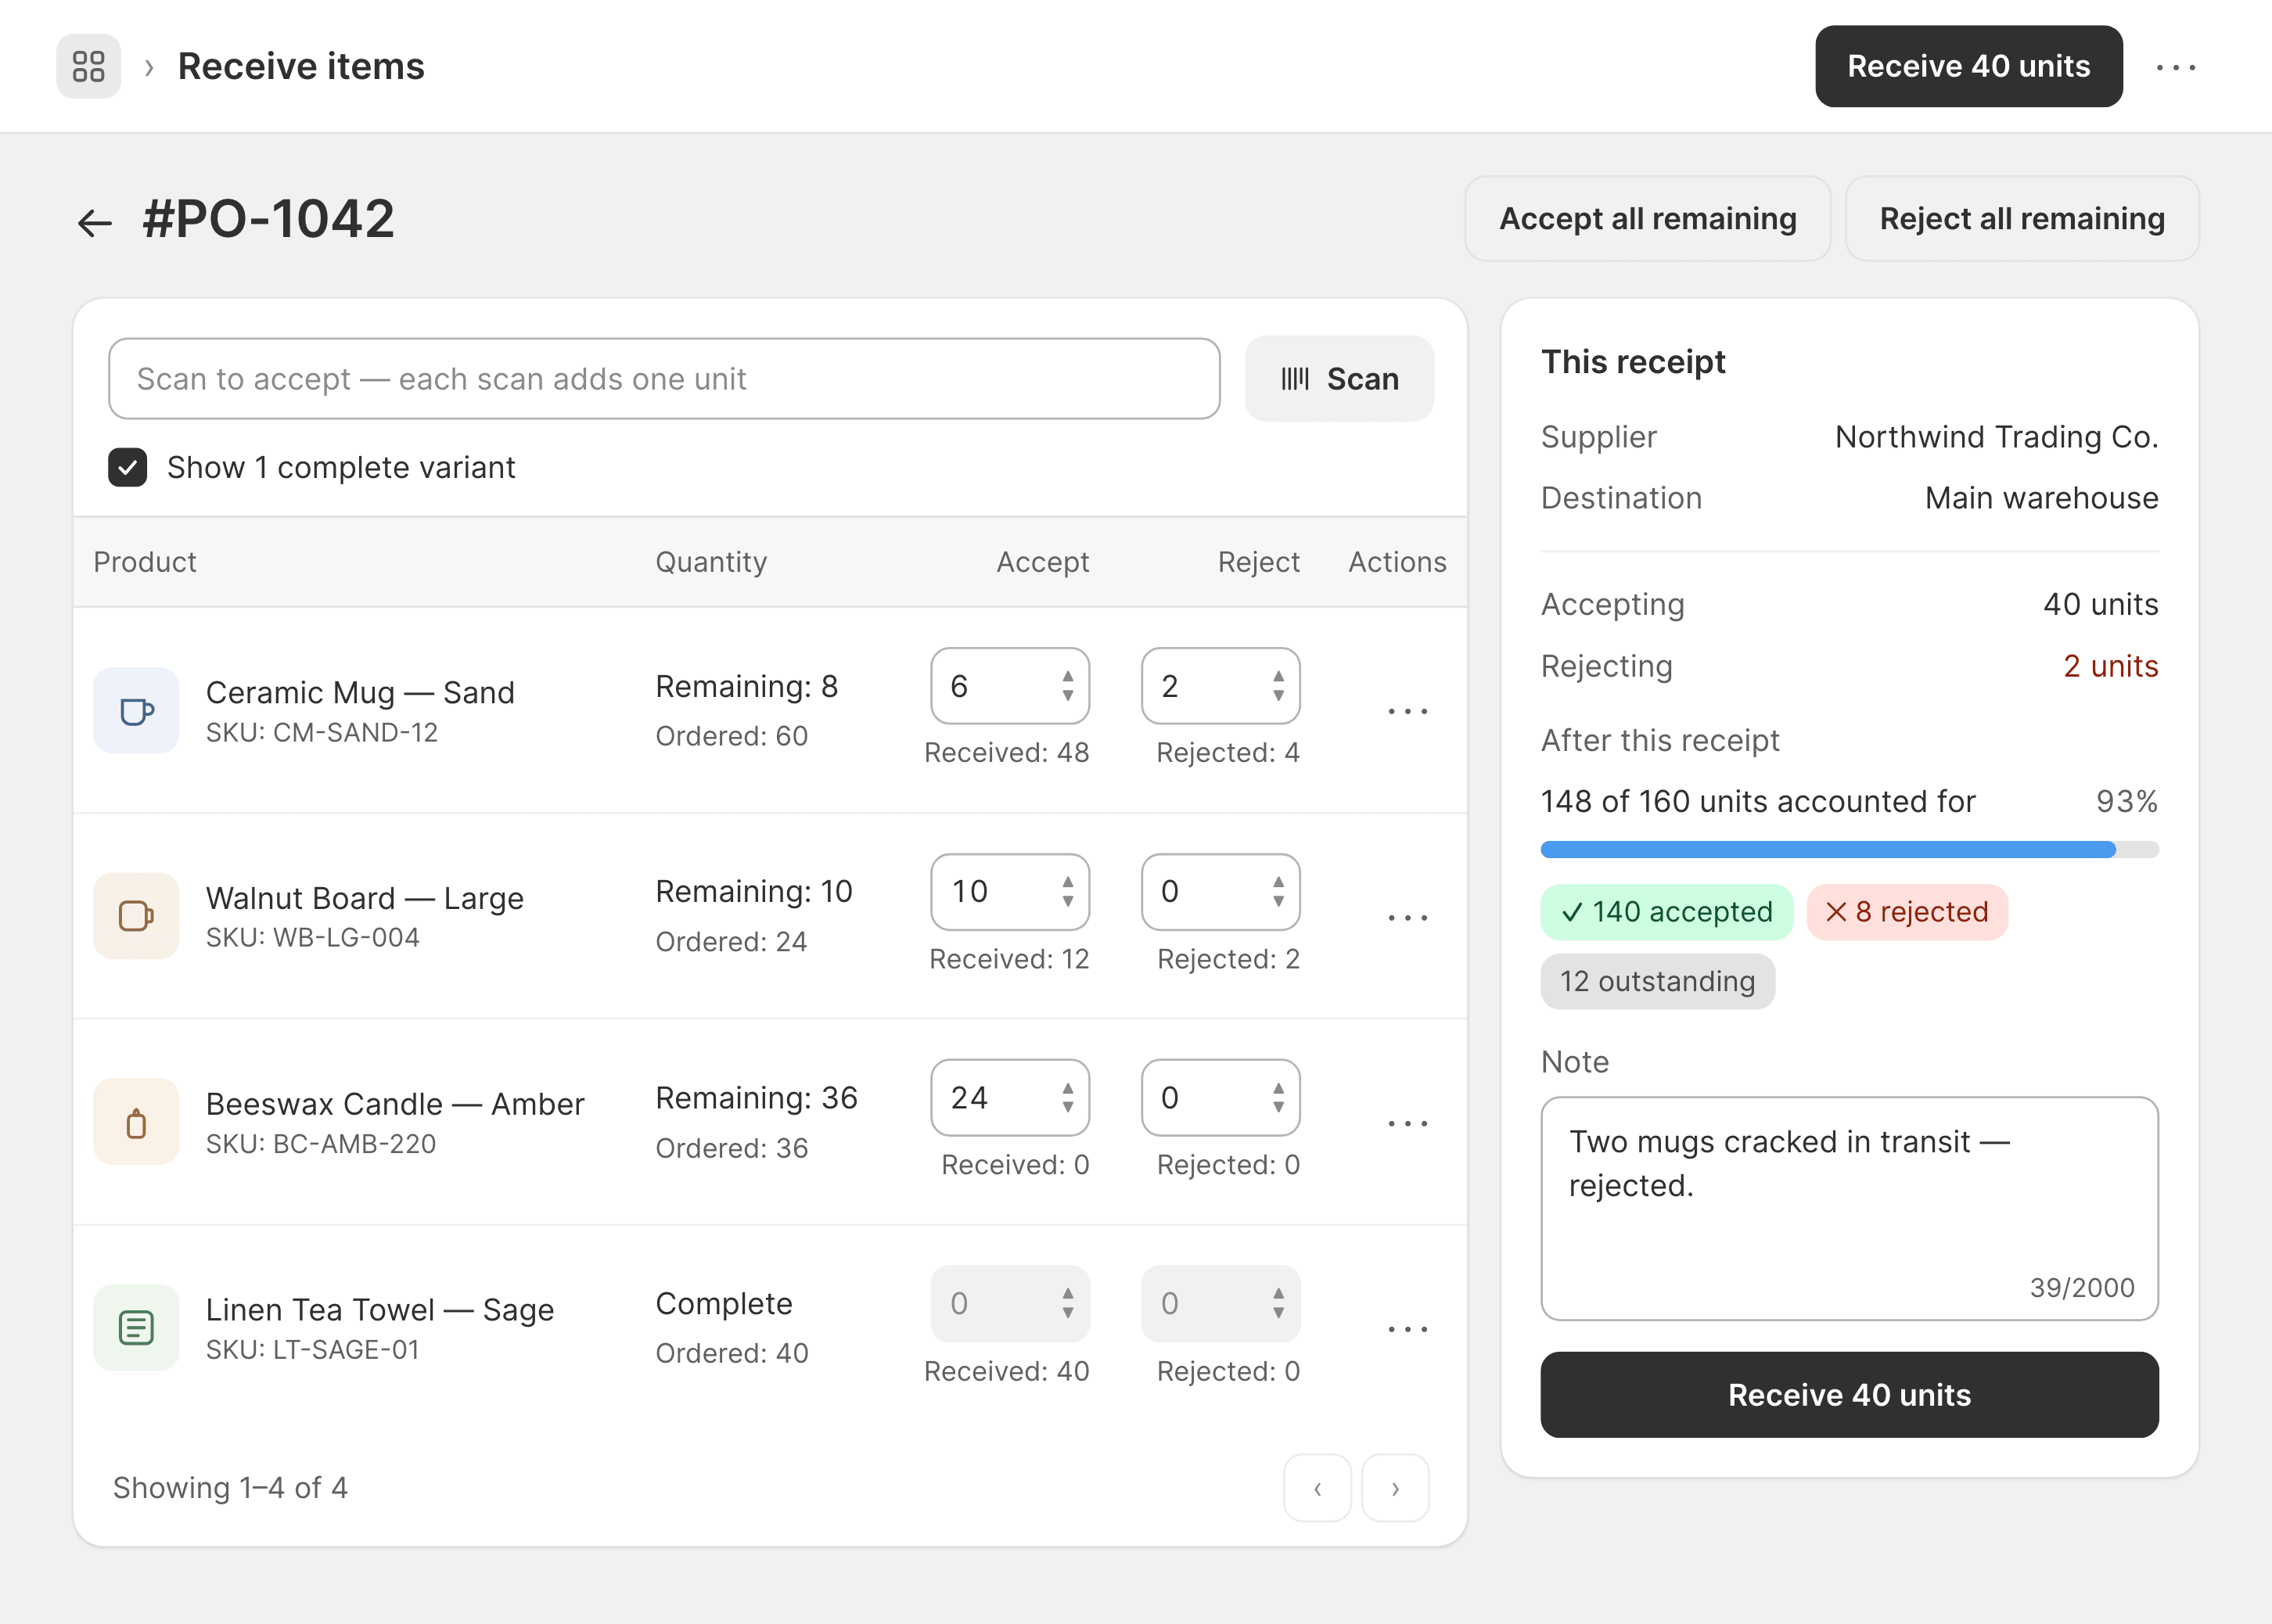Viewport: 2272px width, 1624px height.
Task: Click Main warehouse destination value
Action: pyautogui.click(x=2041, y=498)
